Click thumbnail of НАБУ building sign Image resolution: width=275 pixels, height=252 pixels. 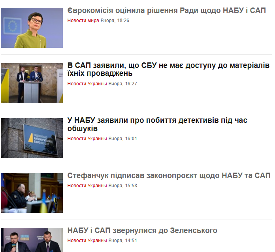tap(32, 138)
